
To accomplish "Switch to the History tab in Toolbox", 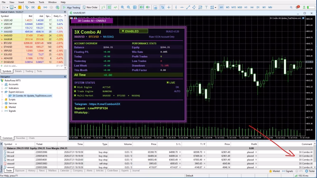I will (32, 171).
